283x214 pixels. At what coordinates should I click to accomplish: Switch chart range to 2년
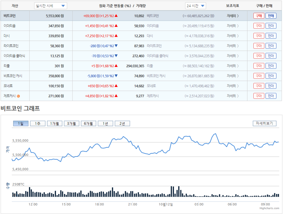(x=122, y=123)
